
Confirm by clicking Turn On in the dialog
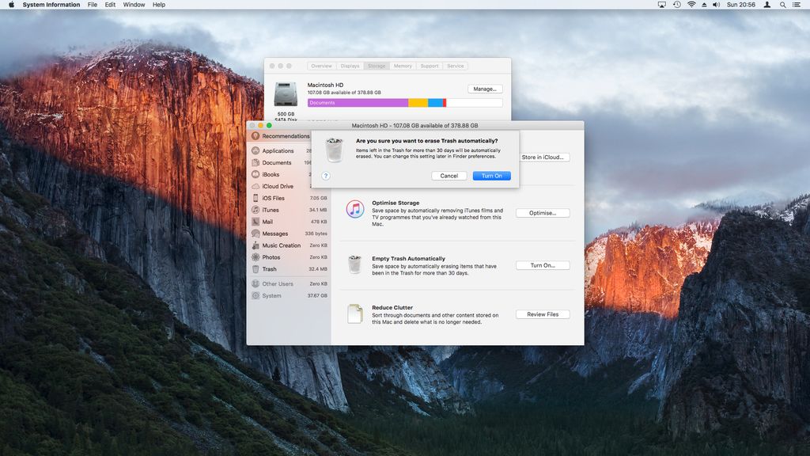(x=491, y=176)
